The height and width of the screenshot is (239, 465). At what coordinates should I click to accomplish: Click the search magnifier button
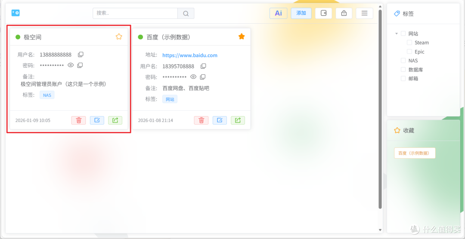coord(186,13)
